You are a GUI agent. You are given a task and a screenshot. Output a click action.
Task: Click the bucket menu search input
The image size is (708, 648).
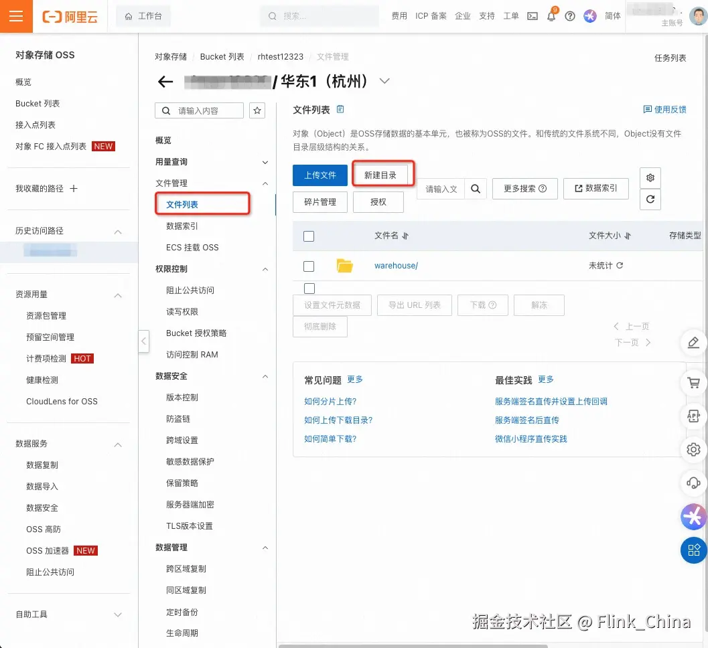pyautogui.click(x=199, y=110)
